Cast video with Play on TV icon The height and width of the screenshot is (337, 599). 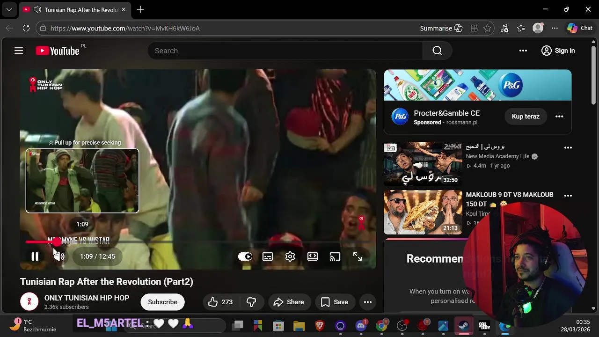click(x=335, y=256)
